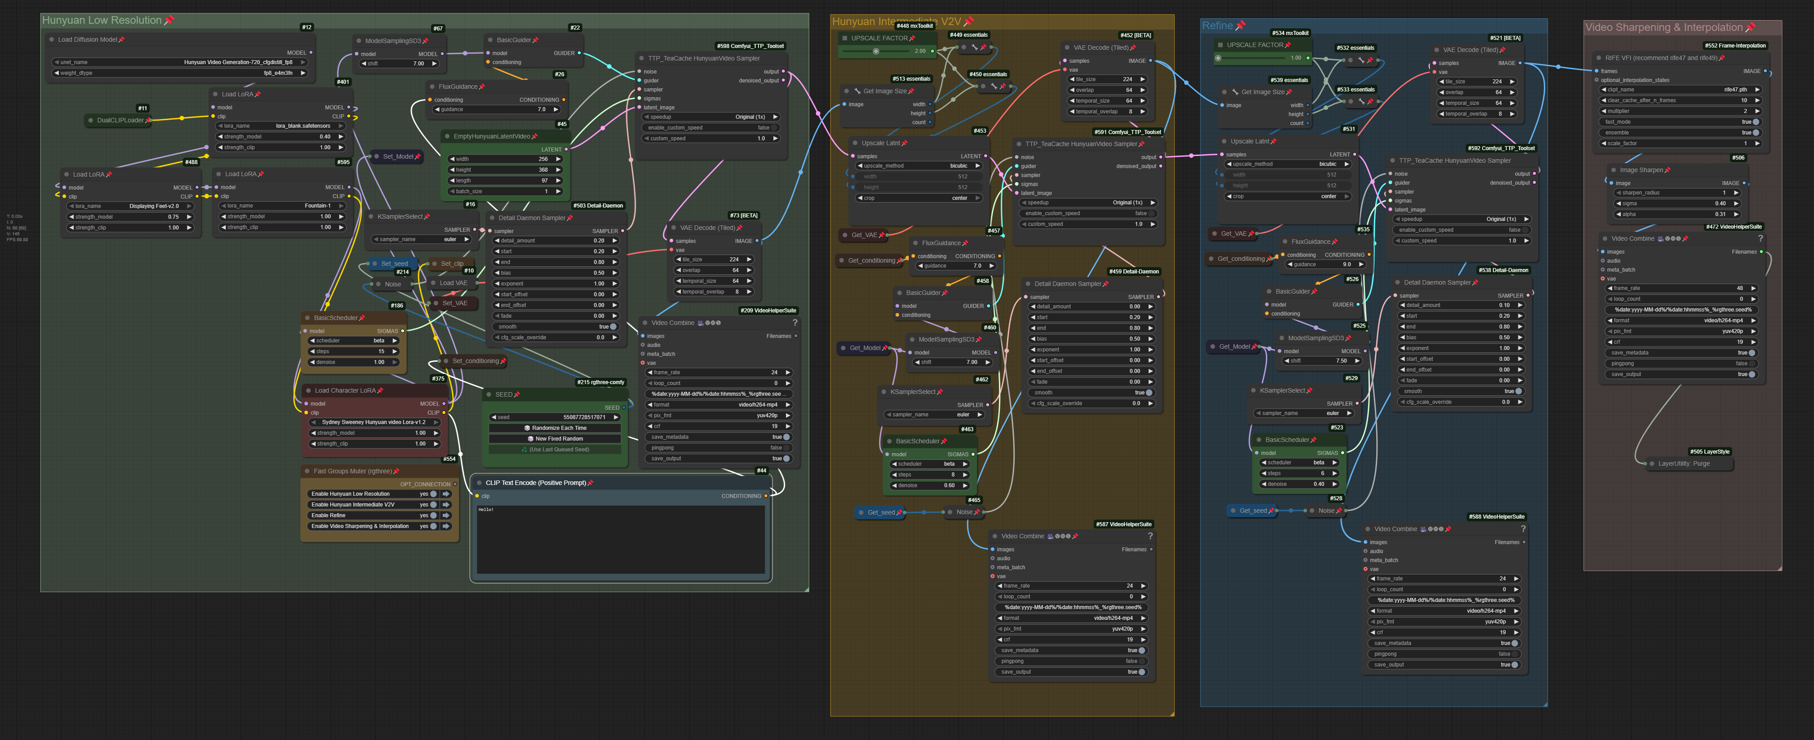Click the arrow icon for Enable Refine

[x=446, y=515]
